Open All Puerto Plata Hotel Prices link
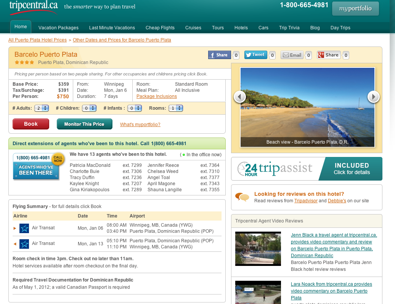 pyautogui.click(x=37, y=40)
